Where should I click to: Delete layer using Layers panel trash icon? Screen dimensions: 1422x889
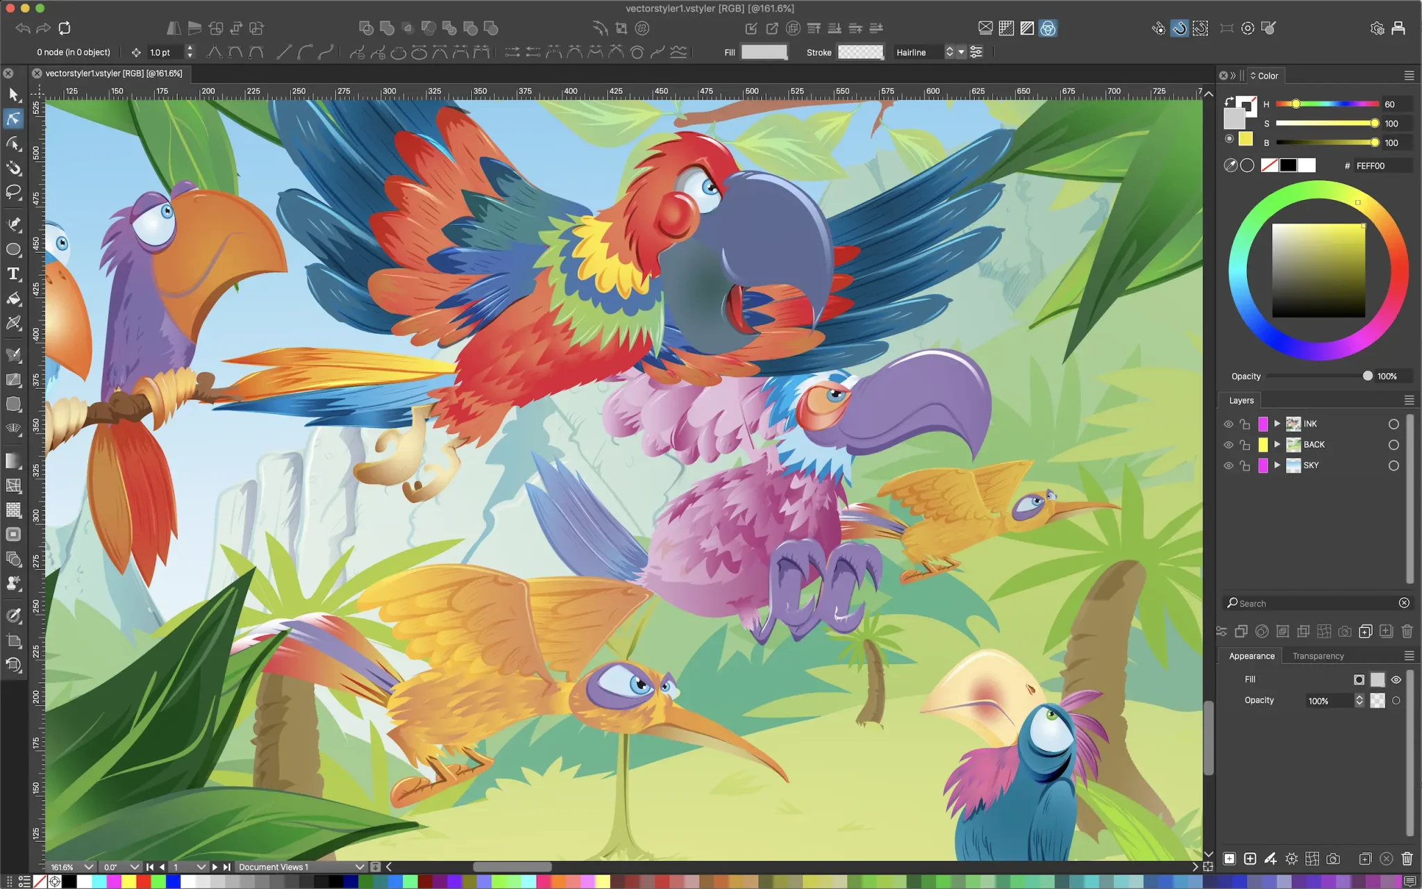[1407, 631]
